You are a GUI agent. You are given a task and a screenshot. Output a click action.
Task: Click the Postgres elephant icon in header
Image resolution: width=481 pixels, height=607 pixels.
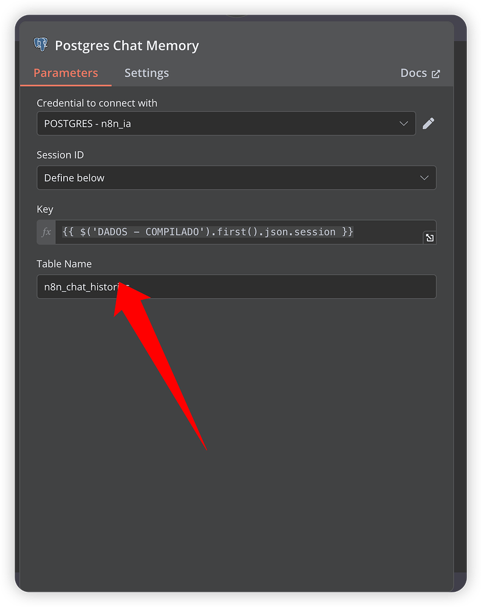(41, 45)
